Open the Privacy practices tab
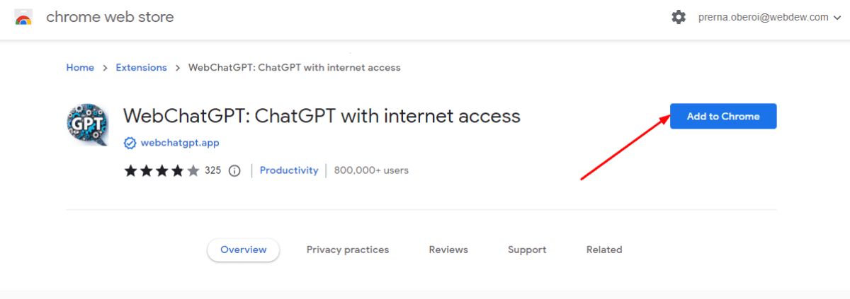 coord(347,250)
